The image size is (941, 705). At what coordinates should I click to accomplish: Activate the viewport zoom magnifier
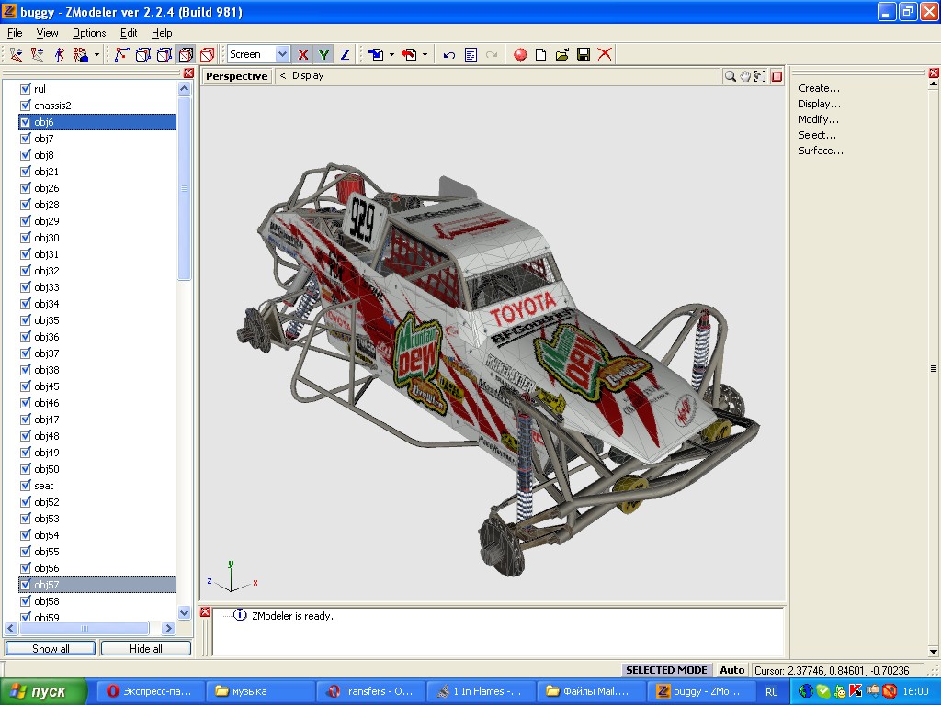[x=730, y=76]
